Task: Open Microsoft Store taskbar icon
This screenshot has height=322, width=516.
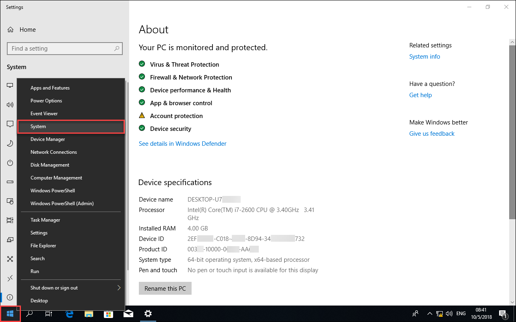Action: coord(108,314)
